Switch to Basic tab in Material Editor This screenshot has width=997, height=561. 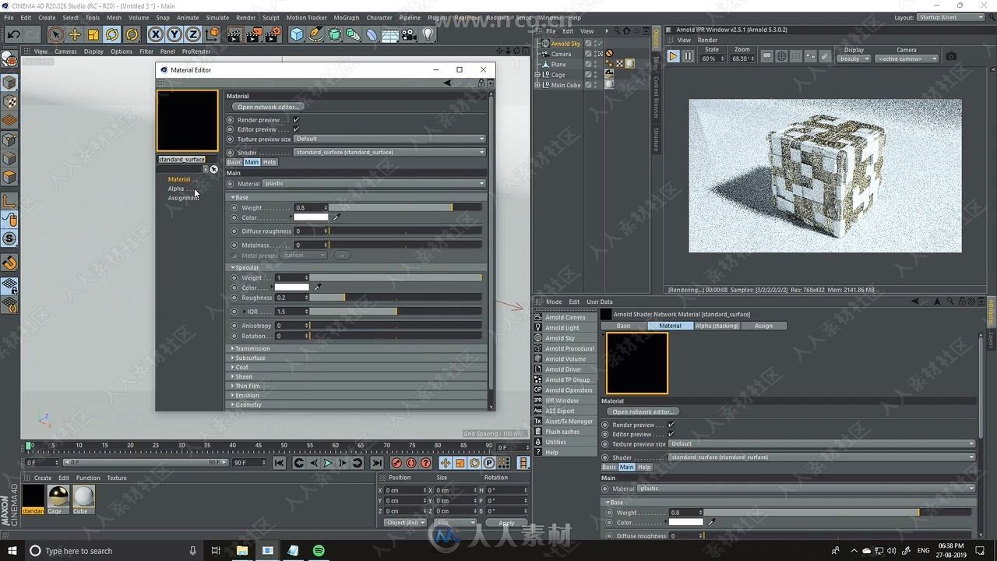click(x=234, y=162)
